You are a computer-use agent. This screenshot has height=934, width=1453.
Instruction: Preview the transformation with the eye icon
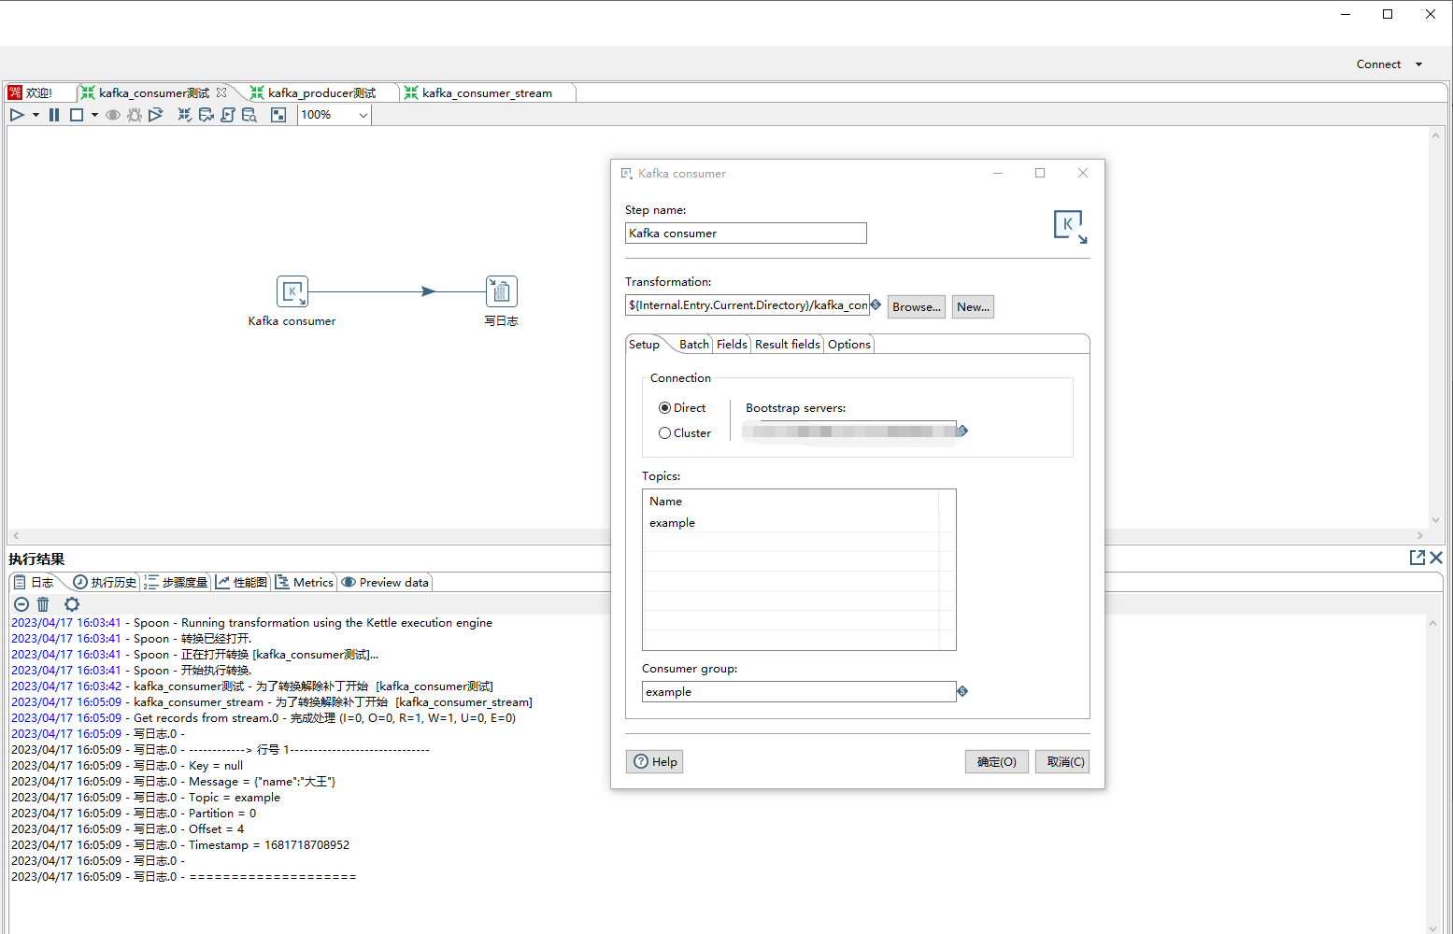click(x=113, y=114)
